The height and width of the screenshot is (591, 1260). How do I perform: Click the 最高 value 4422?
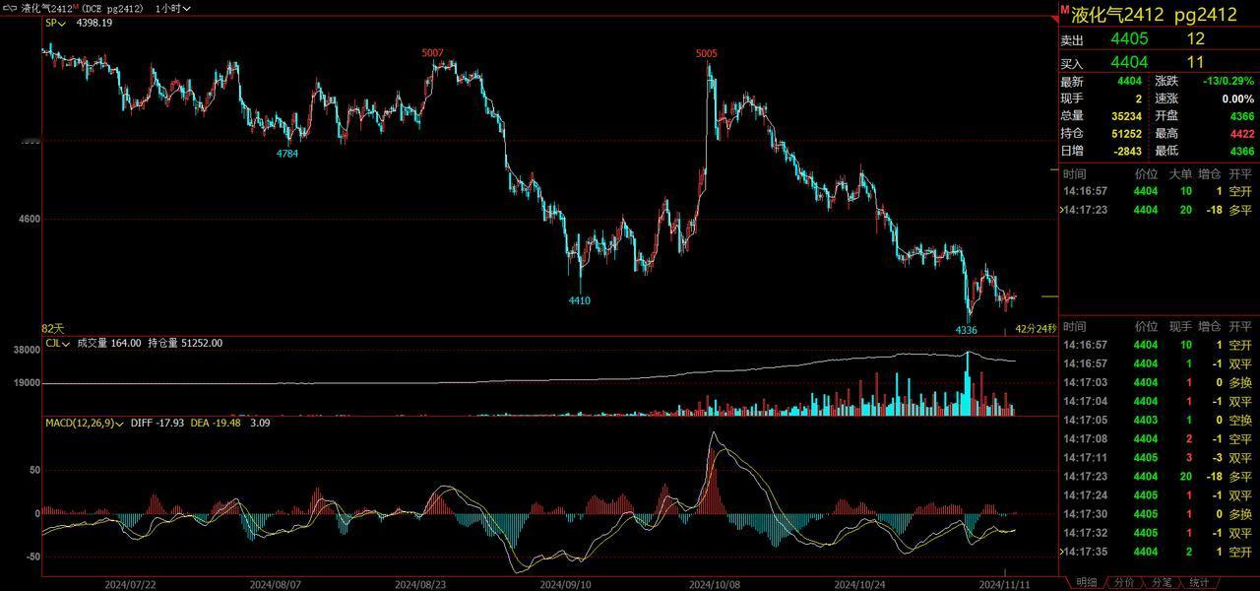[1242, 134]
